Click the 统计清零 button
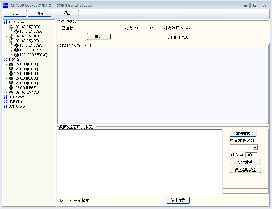Screen dimensions: 272x209 point(178,200)
